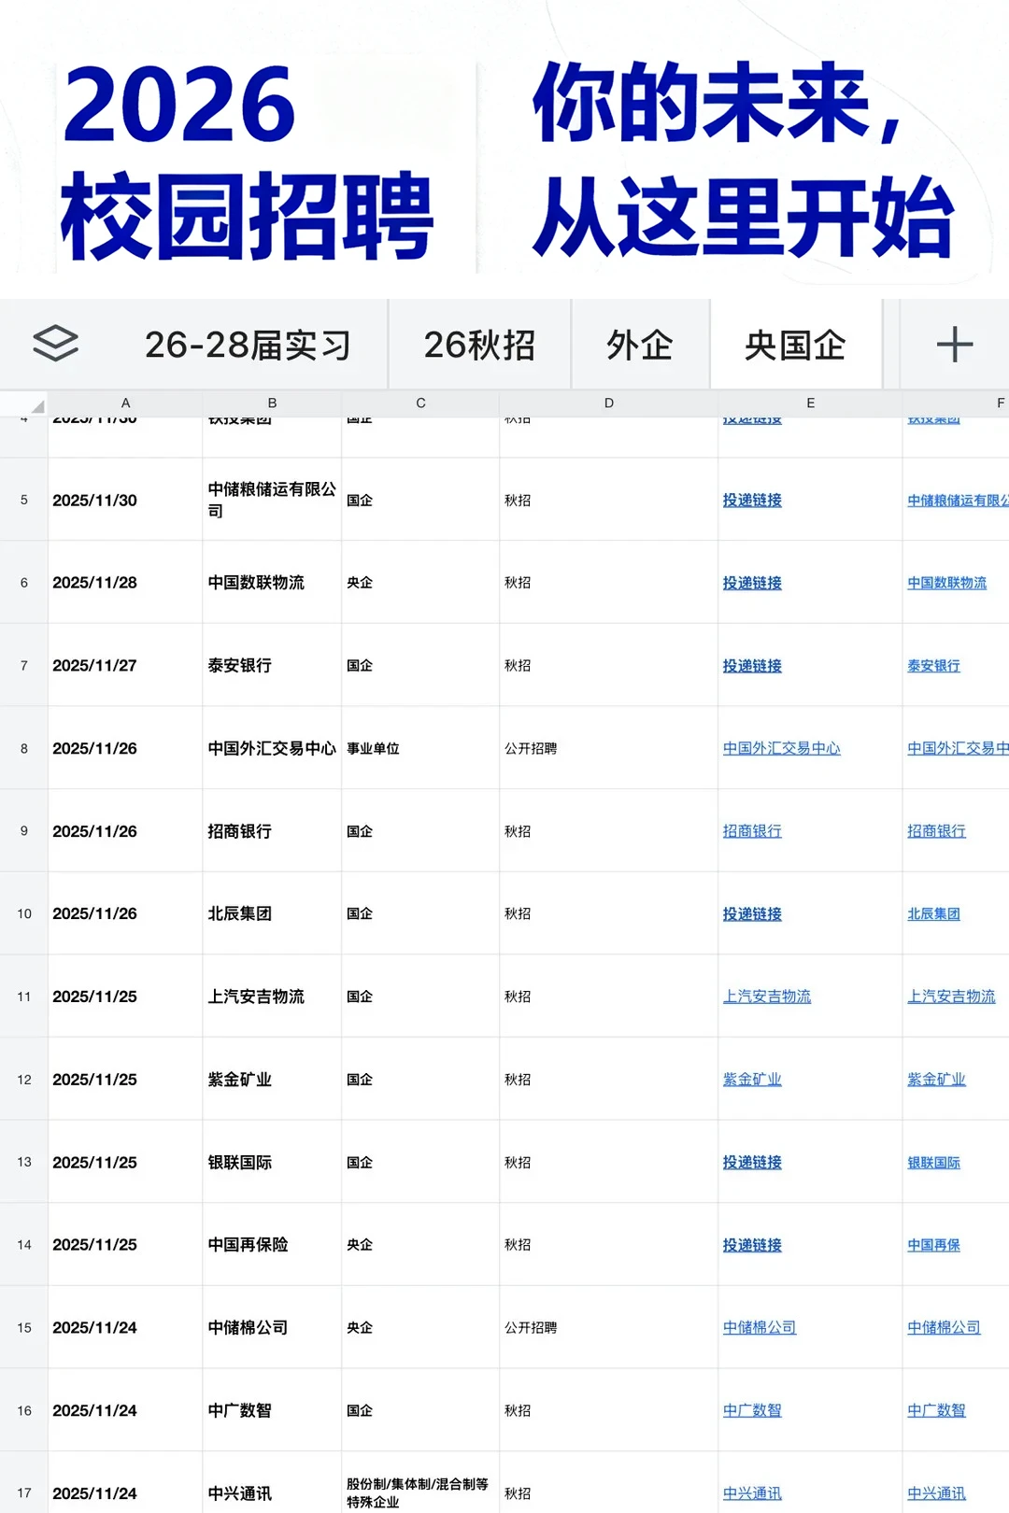Open 北辰集团 link in column F
The width and height of the screenshot is (1009, 1513).
tap(933, 914)
